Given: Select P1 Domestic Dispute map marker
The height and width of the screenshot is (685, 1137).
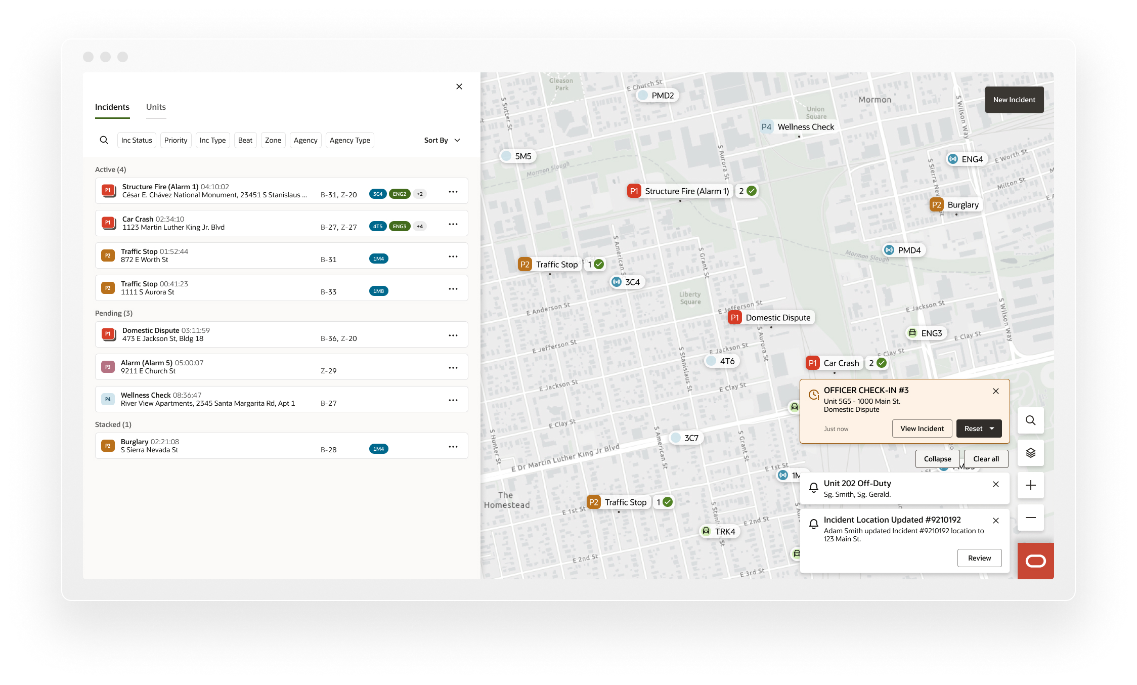Looking at the screenshot, I should [x=771, y=318].
